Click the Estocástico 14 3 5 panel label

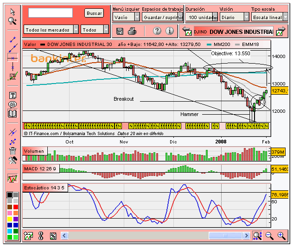click(x=45, y=188)
